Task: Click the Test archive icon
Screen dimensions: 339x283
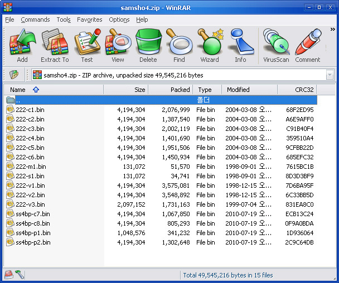Action: point(87,45)
